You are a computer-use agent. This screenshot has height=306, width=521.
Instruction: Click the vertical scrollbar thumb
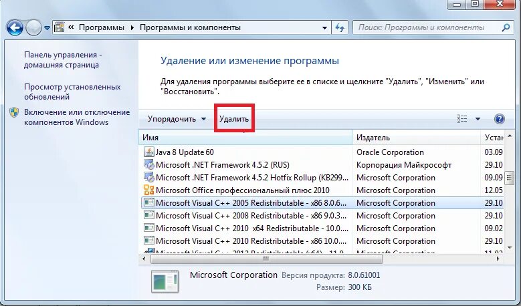tap(510, 178)
